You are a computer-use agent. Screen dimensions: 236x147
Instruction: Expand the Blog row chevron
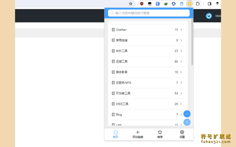181,115
